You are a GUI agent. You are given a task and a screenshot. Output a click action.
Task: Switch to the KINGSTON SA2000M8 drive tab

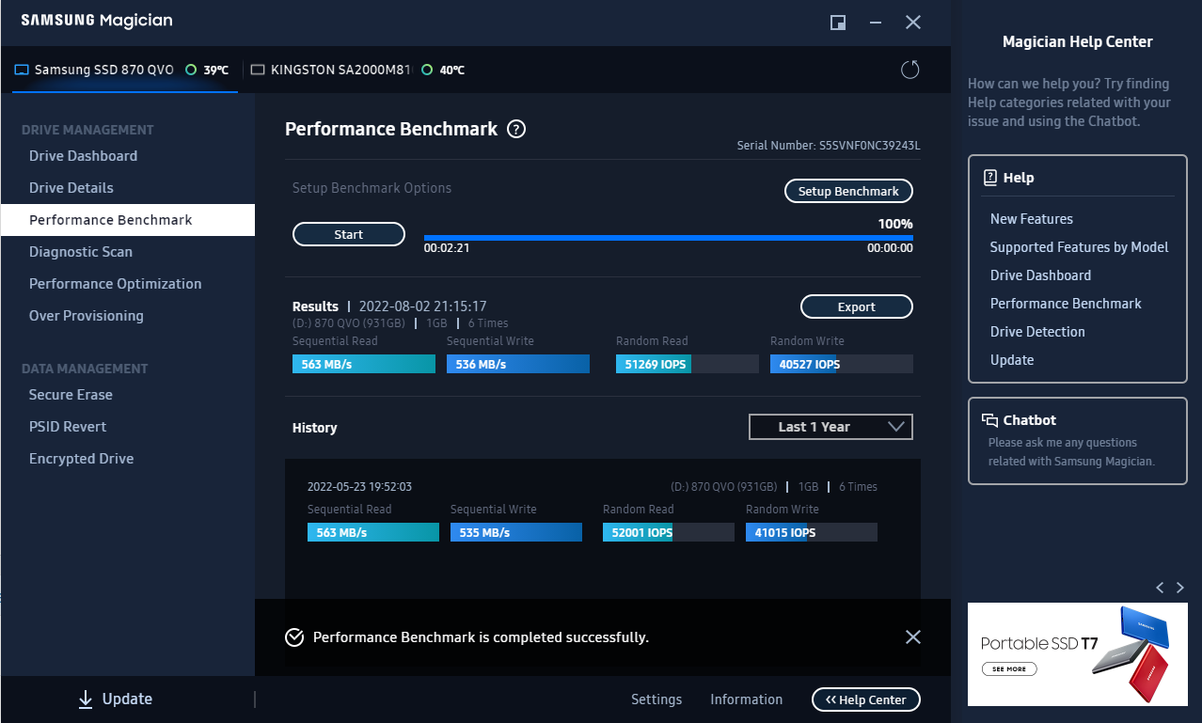[340, 70]
